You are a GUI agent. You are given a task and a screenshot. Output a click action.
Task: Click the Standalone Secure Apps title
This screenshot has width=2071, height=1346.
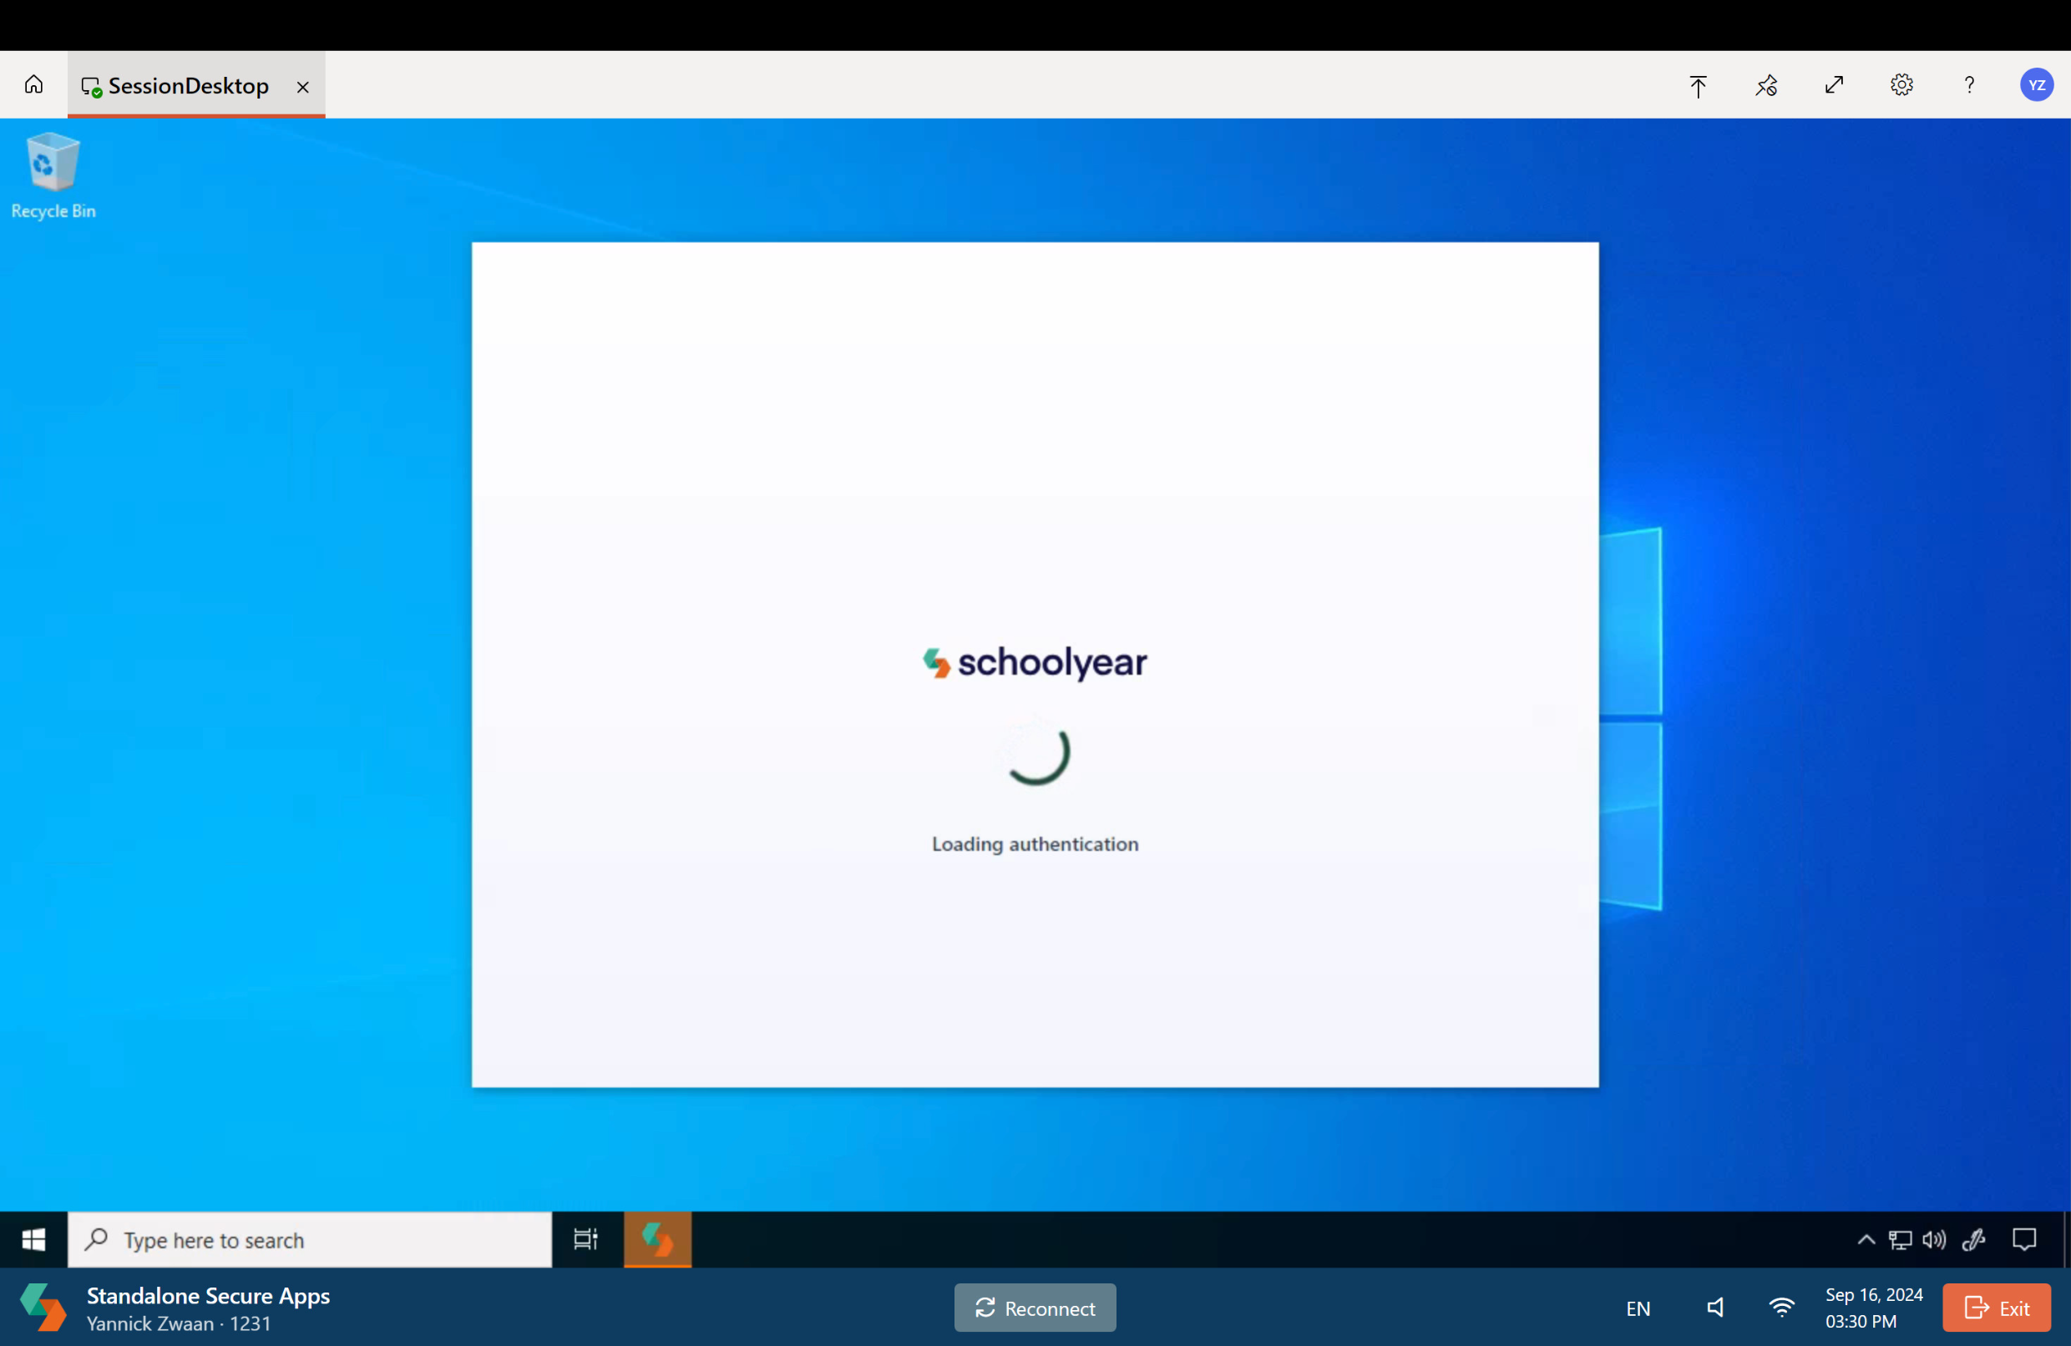208,1296
